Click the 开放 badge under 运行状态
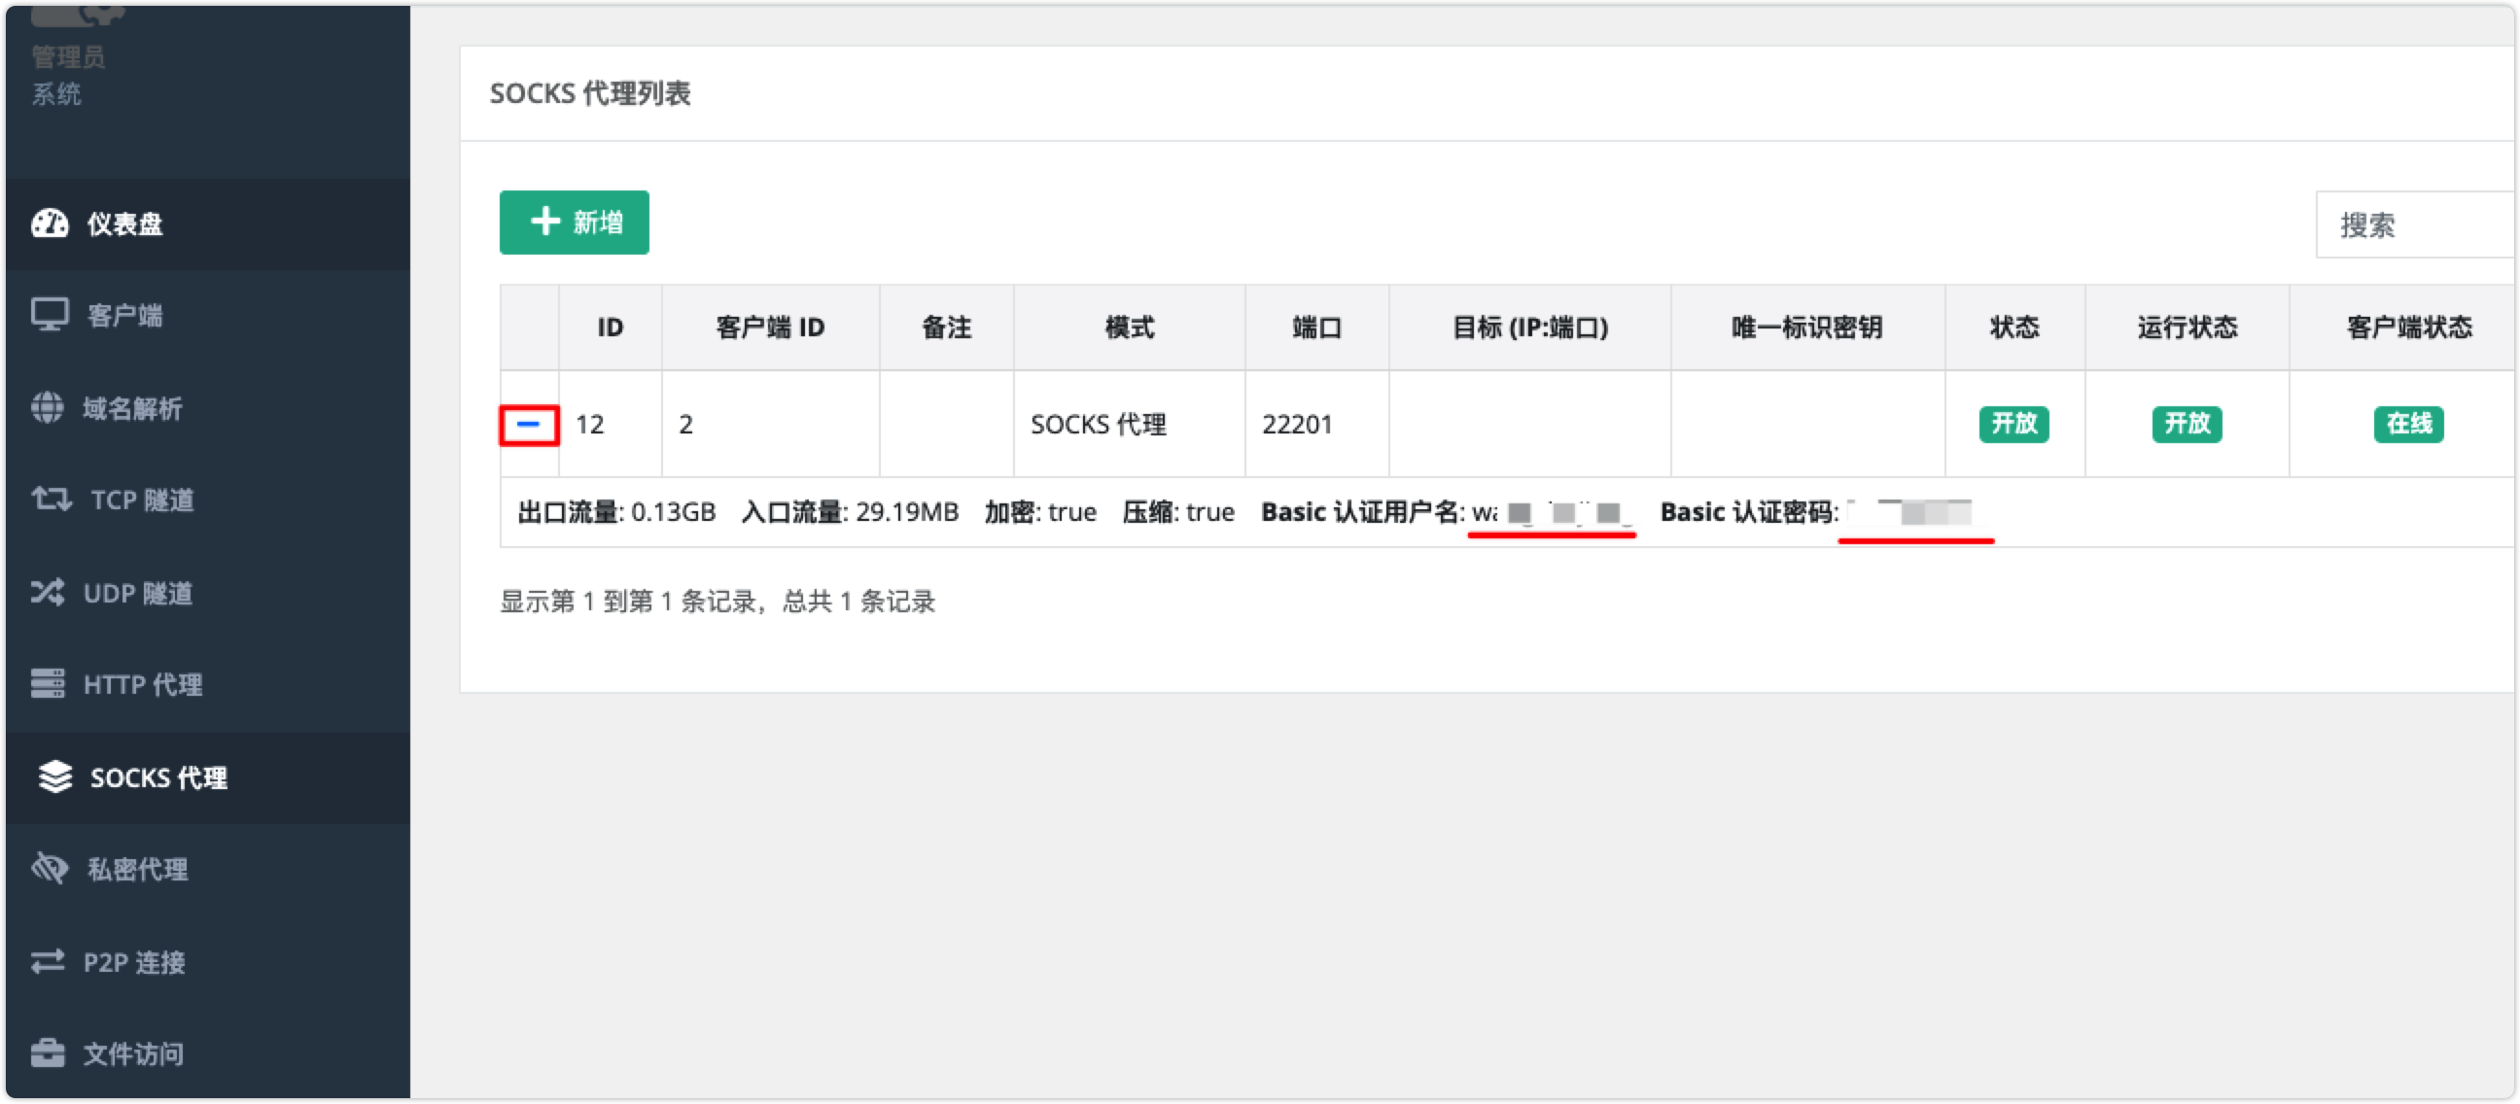The image size is (2520, 1104). tap(2187, 424)
